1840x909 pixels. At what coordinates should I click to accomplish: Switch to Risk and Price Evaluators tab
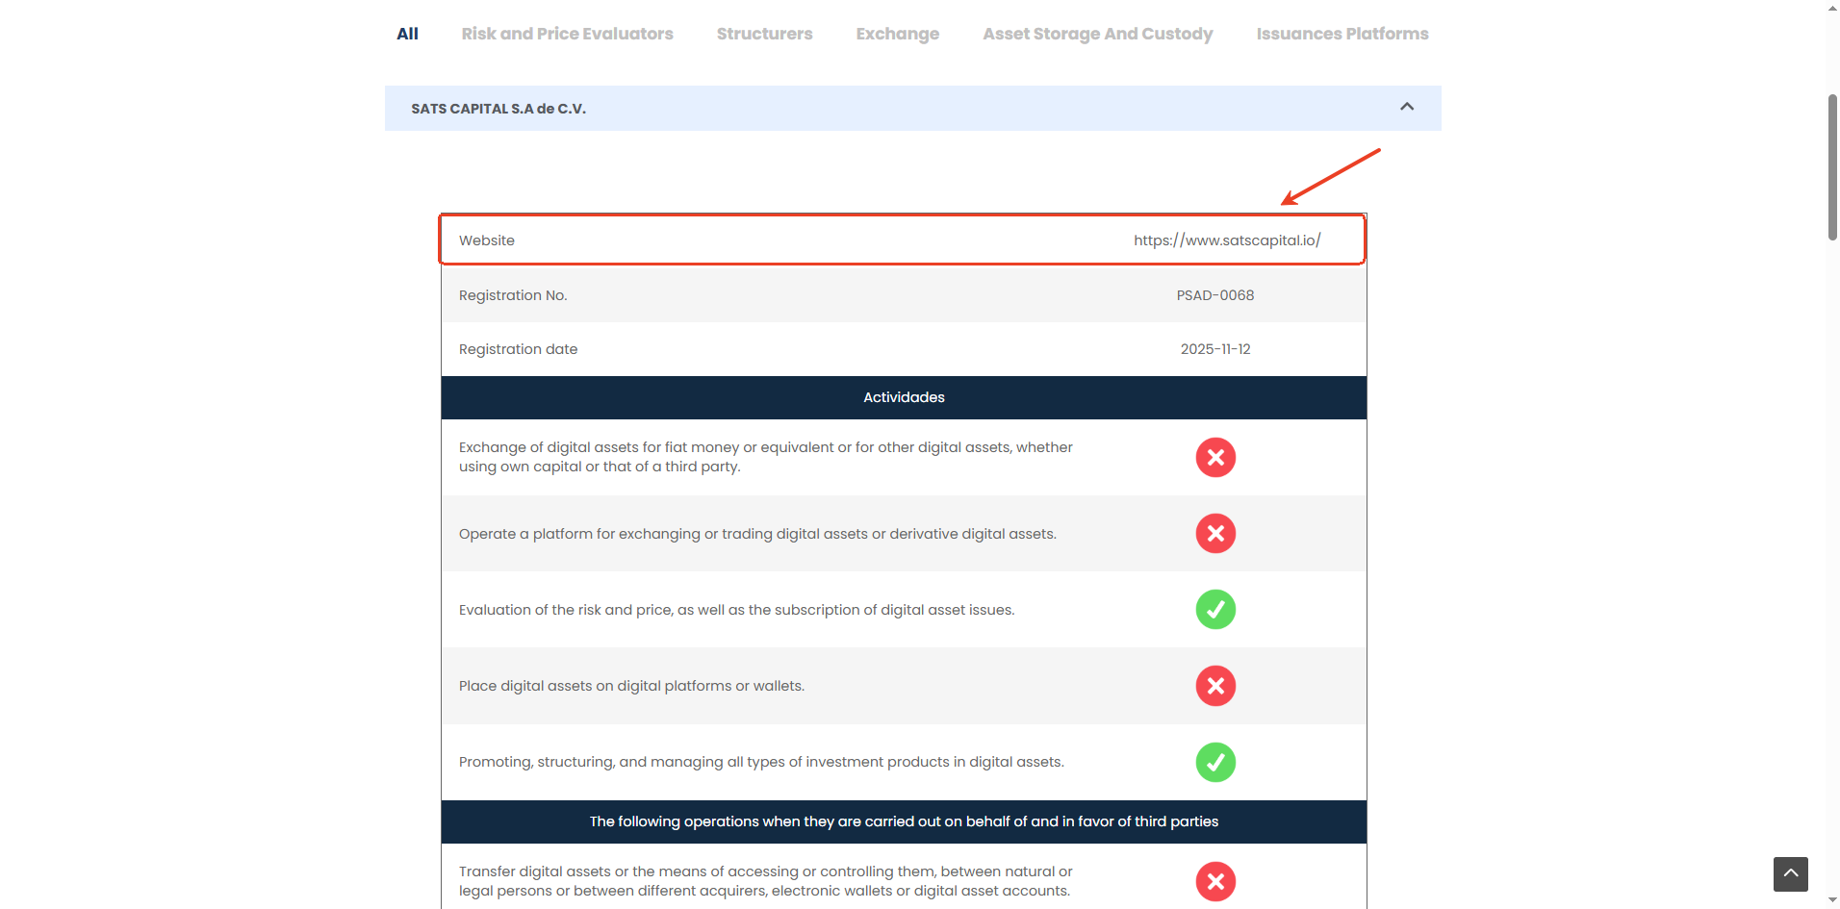pyautogui.click(x=567, y=34)
